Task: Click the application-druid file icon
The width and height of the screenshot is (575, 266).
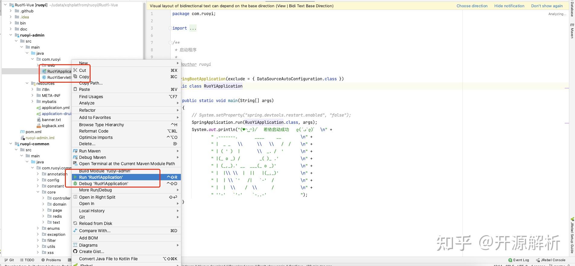Action: tap(39, 114)
